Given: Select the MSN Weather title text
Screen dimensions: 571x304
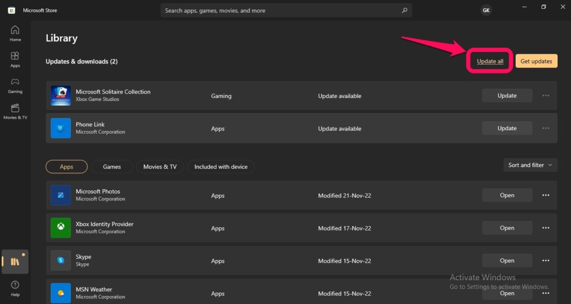Looking at the screenshot, I should (x=94, y=290).
